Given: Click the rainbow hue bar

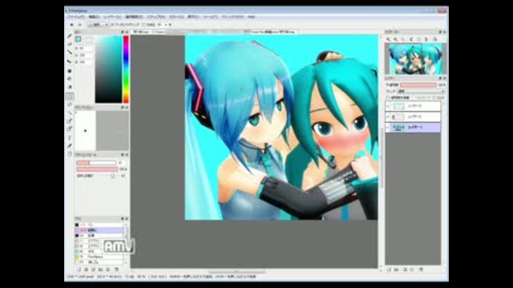Looking at the screenshot, I should pos(126,69).
